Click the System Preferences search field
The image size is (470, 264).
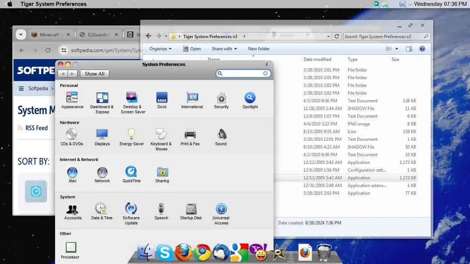[242, 73]
